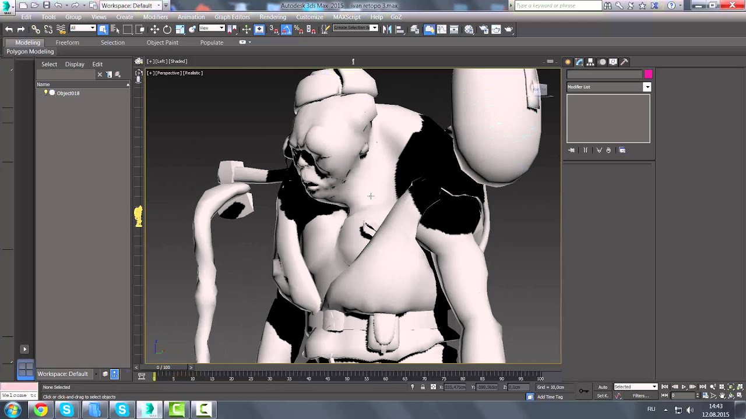Image resolution: width=746 pixels, height=419 pixels.
Task: Open Select by Name dialog
Action: 115,29
